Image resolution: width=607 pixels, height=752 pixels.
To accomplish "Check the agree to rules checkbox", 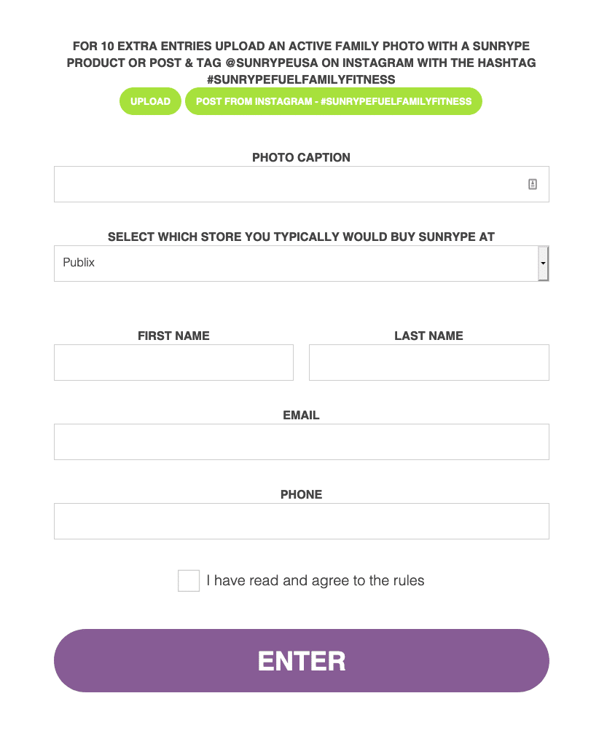I will pos(189,581).
